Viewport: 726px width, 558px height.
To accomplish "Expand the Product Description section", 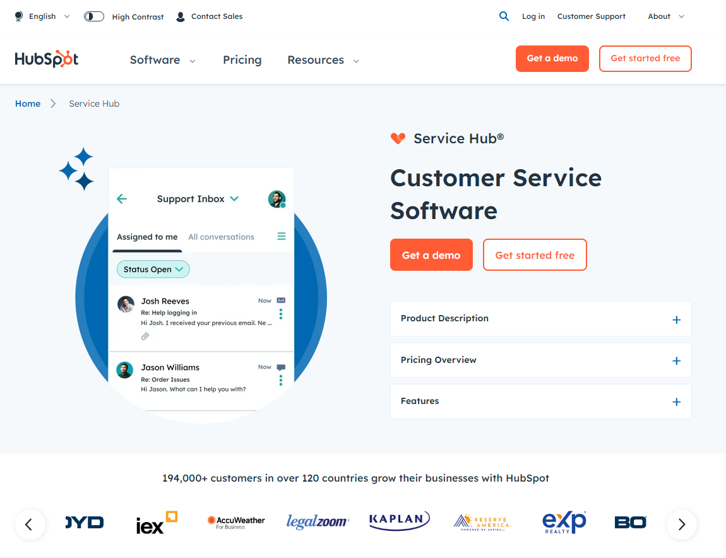I will tap(541, 319).
